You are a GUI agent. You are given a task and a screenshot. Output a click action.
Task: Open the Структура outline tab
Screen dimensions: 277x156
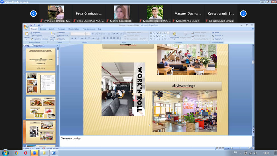[x=38, y=46]
